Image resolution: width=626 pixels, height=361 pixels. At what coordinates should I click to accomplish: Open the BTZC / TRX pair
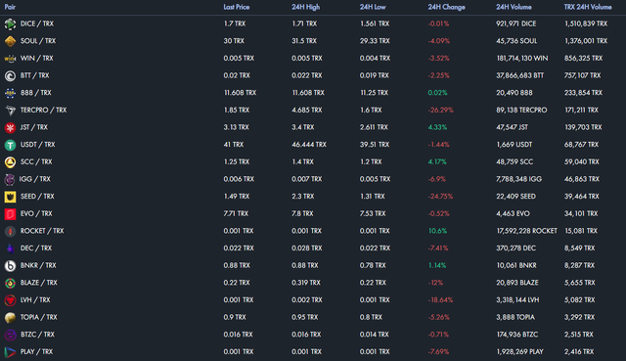[37, 335]
